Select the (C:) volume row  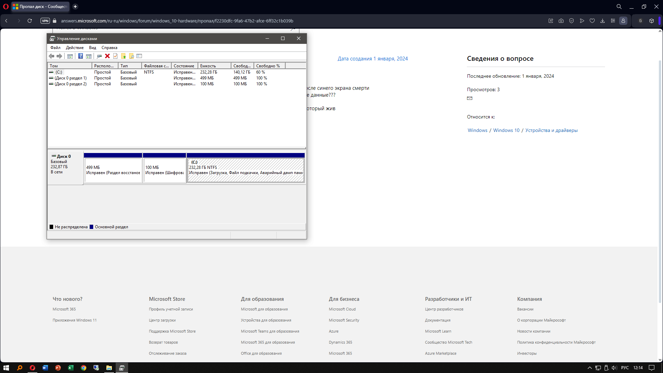(177, 72)
